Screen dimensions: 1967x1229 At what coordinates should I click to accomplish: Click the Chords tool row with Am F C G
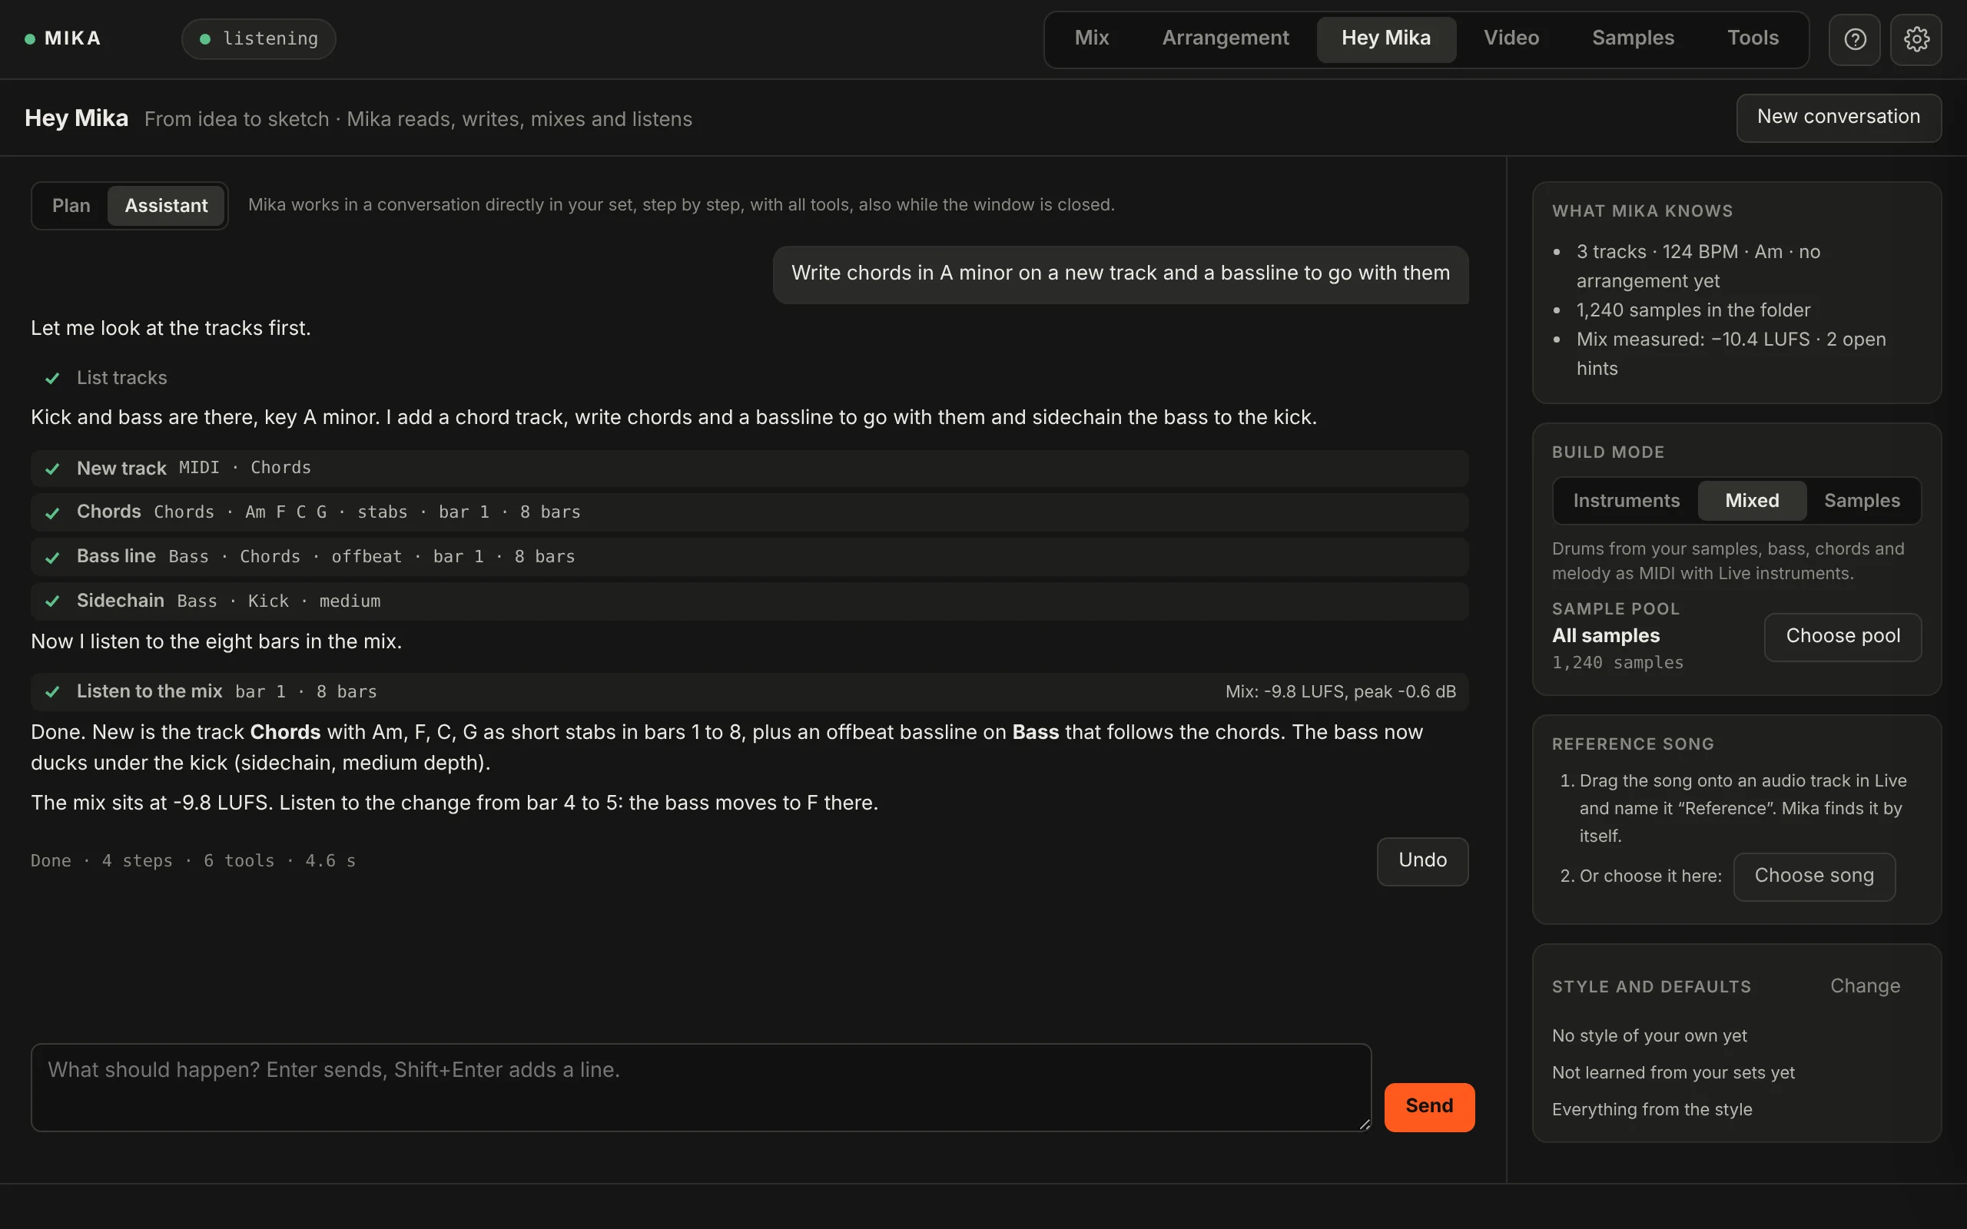[x=749, y=512]
